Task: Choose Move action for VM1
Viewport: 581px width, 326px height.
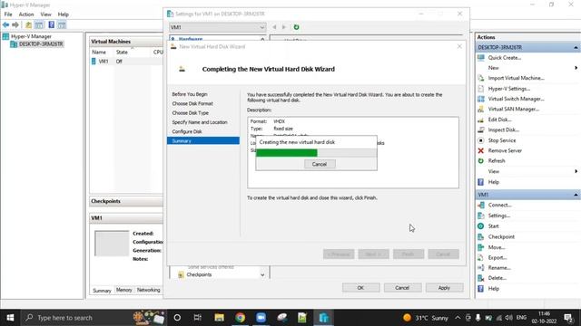Action: pyautogui.click(x=497, y=247)
